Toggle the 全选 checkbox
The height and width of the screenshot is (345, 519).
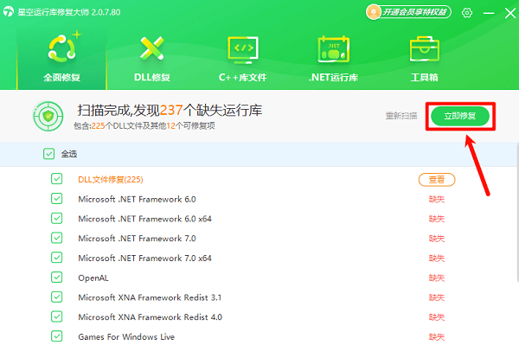pyautogui.click(x=48, y=154)
